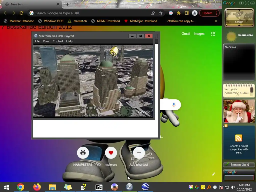Open Windows ISOS bookmark
This screenshot has width=256, height=192.
pos(51,21)
